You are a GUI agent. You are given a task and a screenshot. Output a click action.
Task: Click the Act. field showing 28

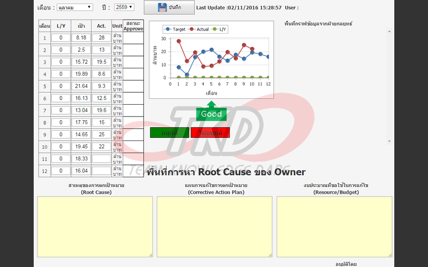pyautogui.click(x=102, y=37)
